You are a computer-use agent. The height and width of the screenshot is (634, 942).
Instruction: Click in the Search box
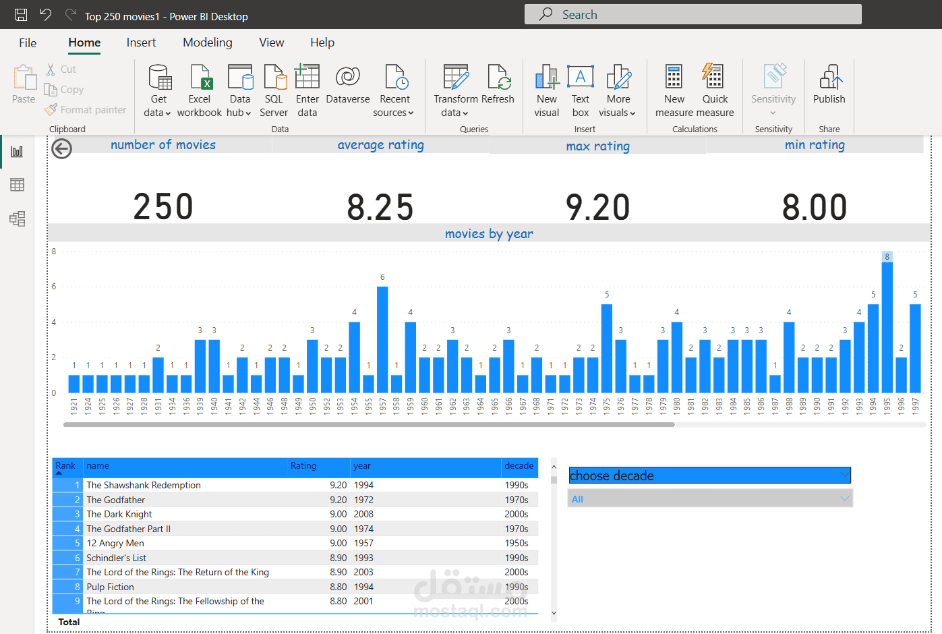tap(693, 14)
